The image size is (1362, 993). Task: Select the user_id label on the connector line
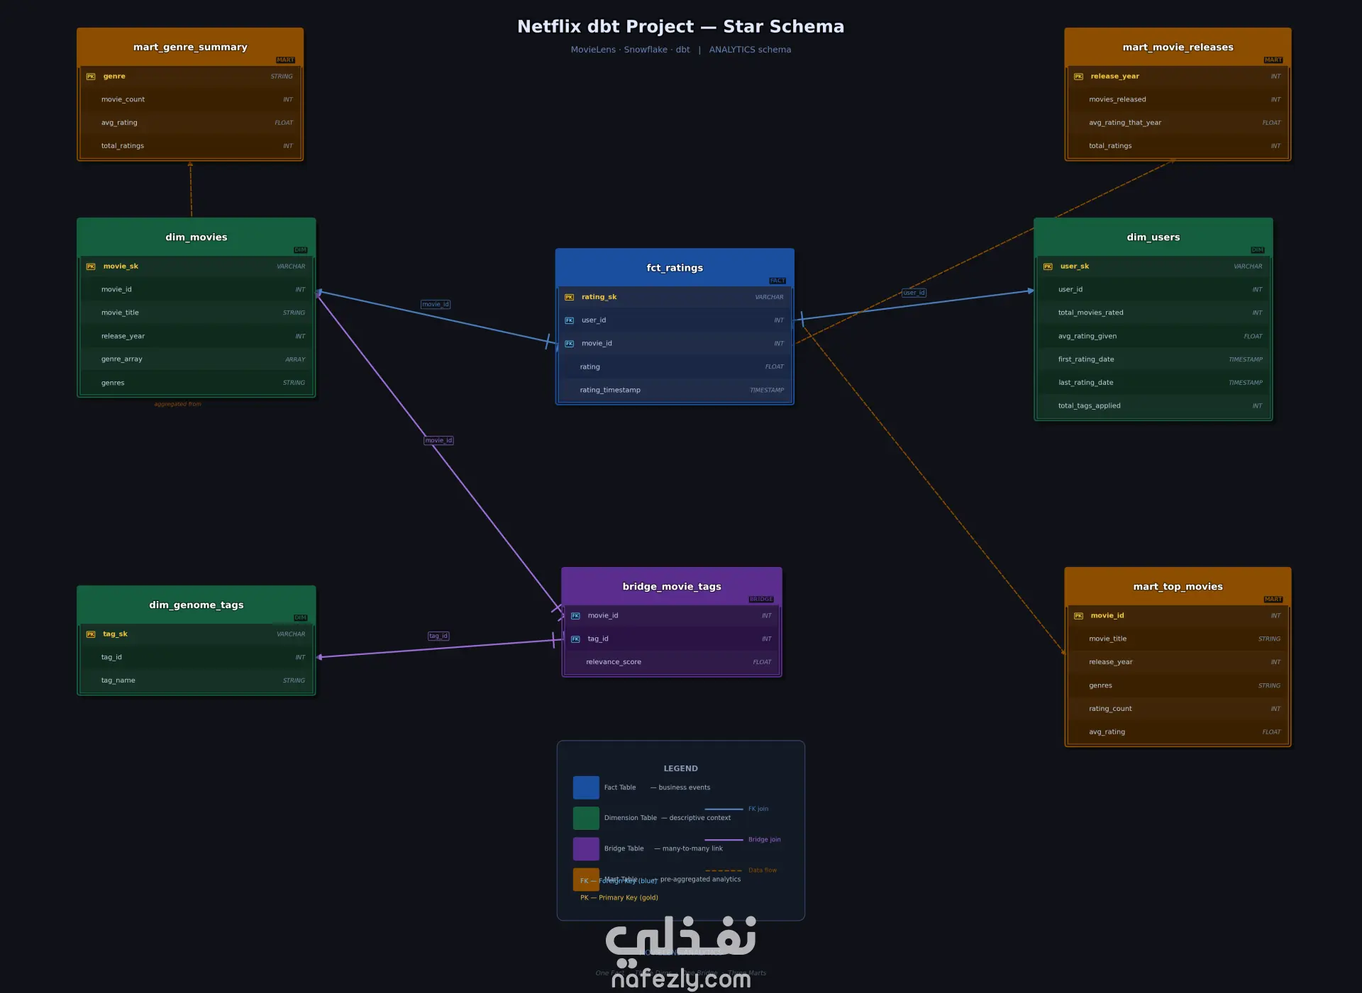coord(914,293)
